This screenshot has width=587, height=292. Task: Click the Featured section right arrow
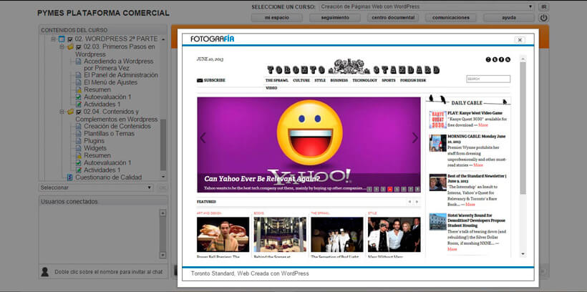point(417,202)
